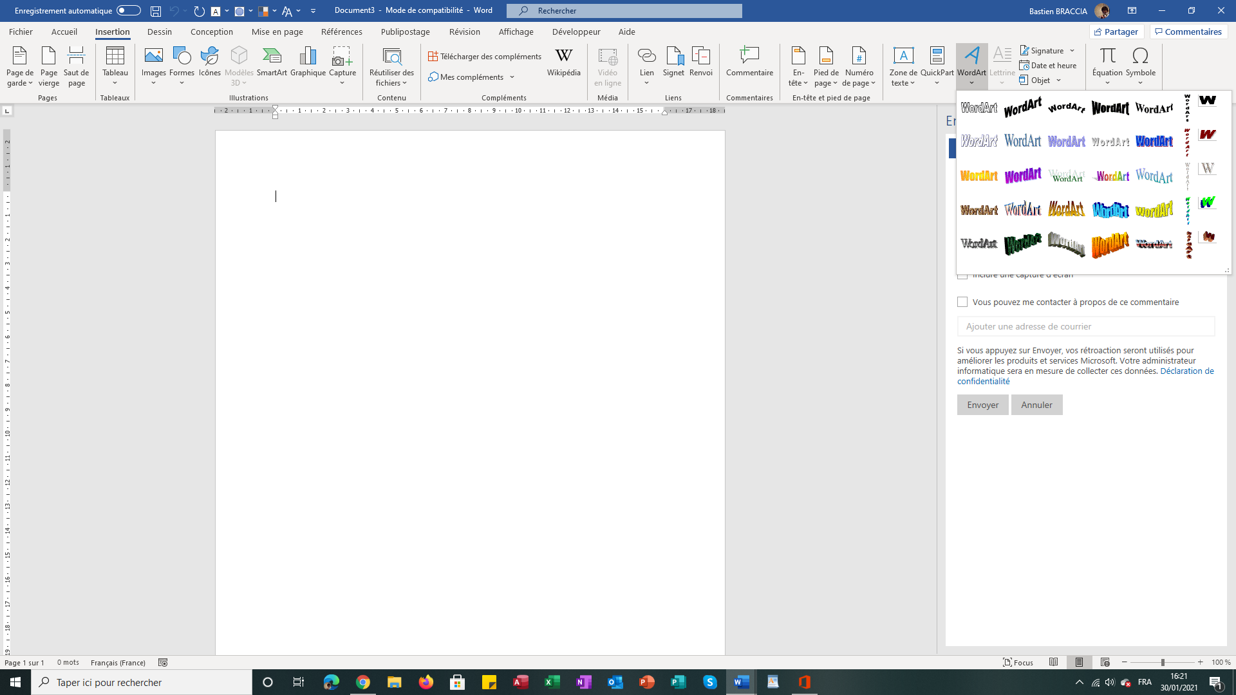Screen dimensions: 1236x695
Task: Click the Envoyer button
Action: pyautogui.click(x=982, y=405)
